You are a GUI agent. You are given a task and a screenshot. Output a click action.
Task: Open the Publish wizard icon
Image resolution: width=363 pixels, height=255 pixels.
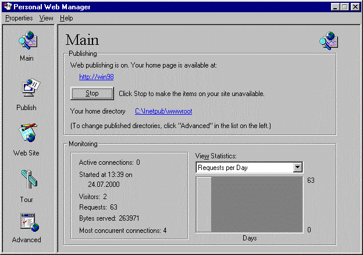pos(31,88)
